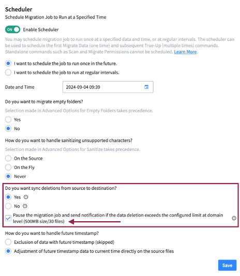Screen dimensions: 240x276
Task: Open the calendar picker icon
Action: [146, 87]
